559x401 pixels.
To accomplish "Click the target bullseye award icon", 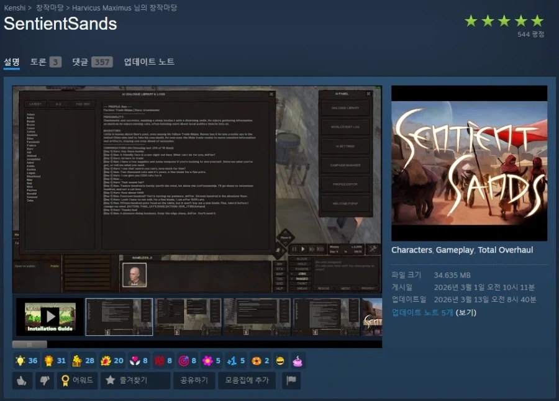I will point(183,361).
